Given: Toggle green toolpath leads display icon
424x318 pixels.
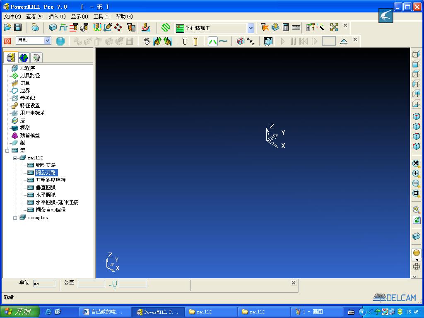Looking at the screenshot, I should [x=213, y=41].
